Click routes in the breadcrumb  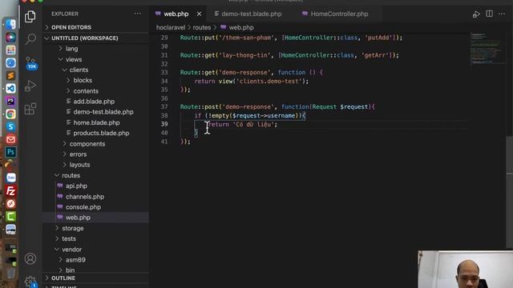tap(201, 28)
